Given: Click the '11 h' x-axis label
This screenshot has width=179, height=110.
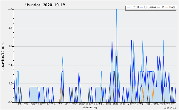Looking at the screenshot, I should [x=88, y=104].
